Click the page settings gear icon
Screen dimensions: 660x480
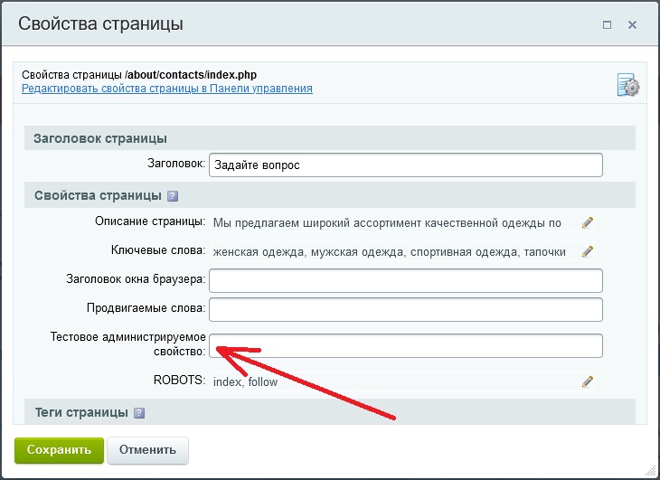[628, 85]
